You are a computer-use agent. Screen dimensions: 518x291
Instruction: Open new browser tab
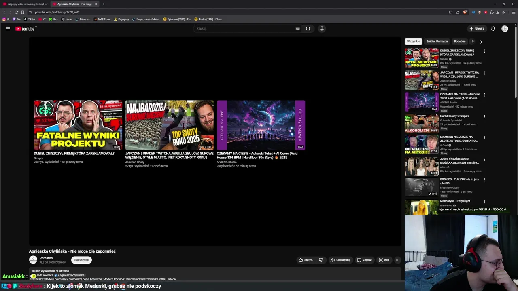pos(103,4)
